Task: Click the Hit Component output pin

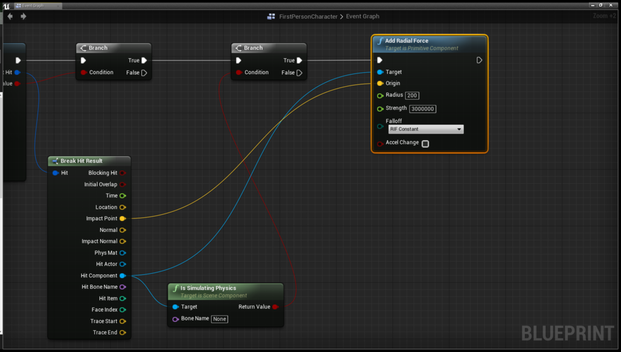Action: pyautogui.click(x=123, y=276)
